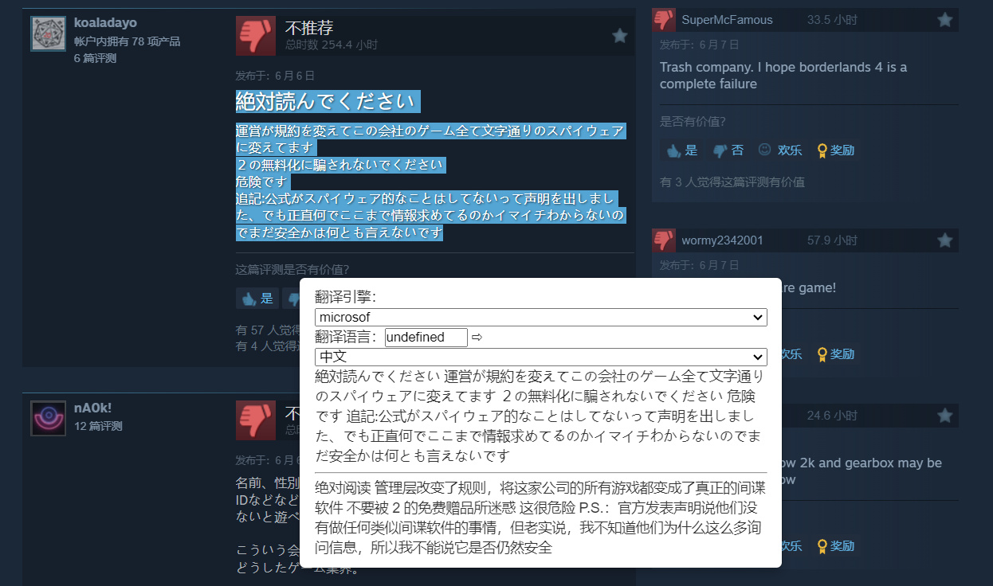Vote 是 on SuperMcFamous review

pyautogui.click(x=682, y=150)
